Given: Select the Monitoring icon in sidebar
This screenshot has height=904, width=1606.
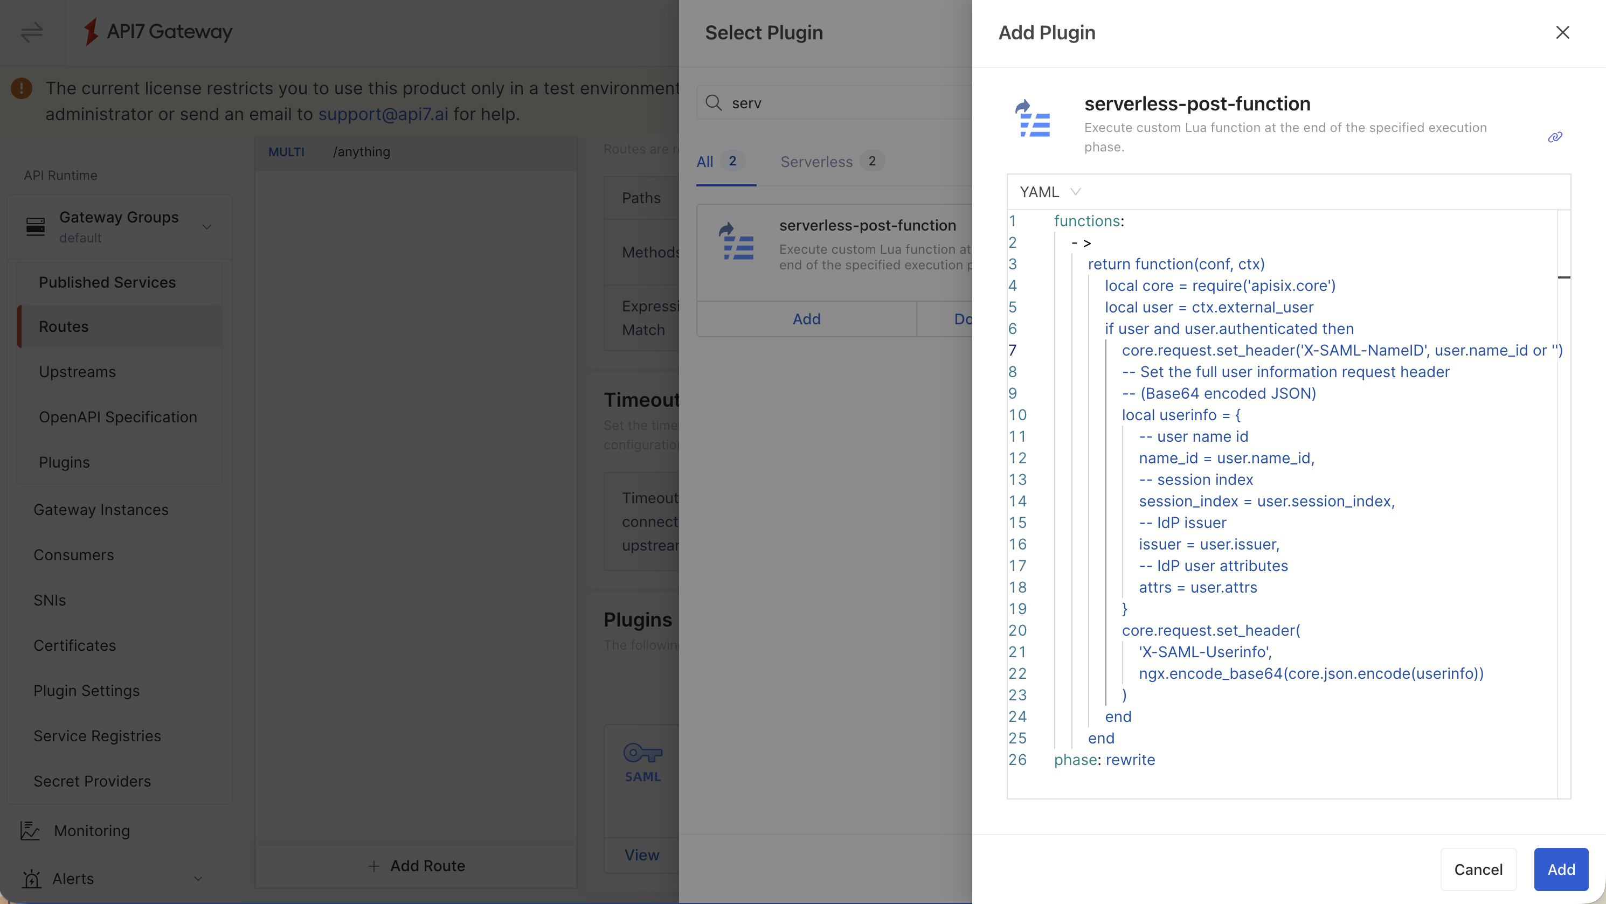Looking at the screenshot, I should pos(31,831).
